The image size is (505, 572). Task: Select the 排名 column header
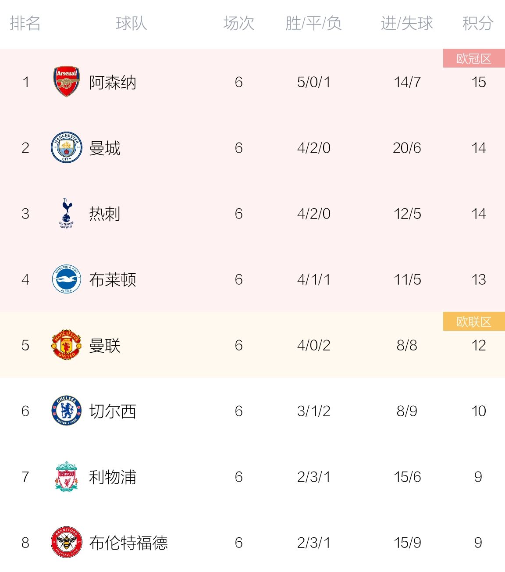[x=25, y=23]
